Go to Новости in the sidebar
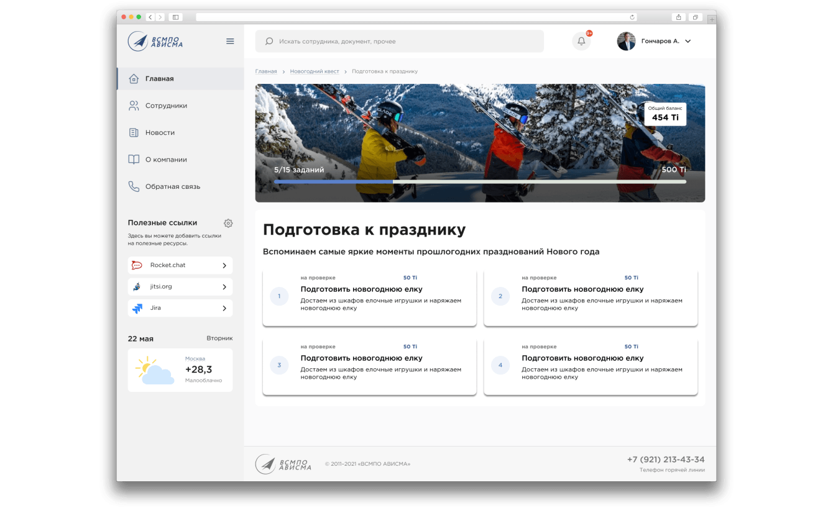833x508 pixels. pyautogui.click(x=180, y=132)
